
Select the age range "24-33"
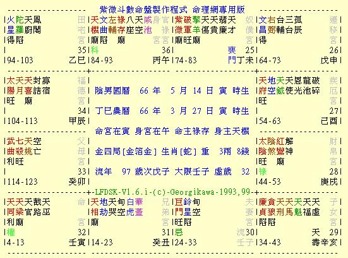(x=186, y=242)
